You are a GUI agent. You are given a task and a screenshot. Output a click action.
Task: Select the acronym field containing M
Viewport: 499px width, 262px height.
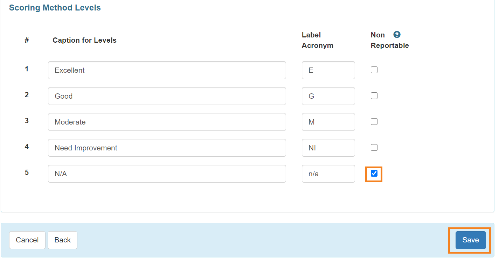[328, 122]
